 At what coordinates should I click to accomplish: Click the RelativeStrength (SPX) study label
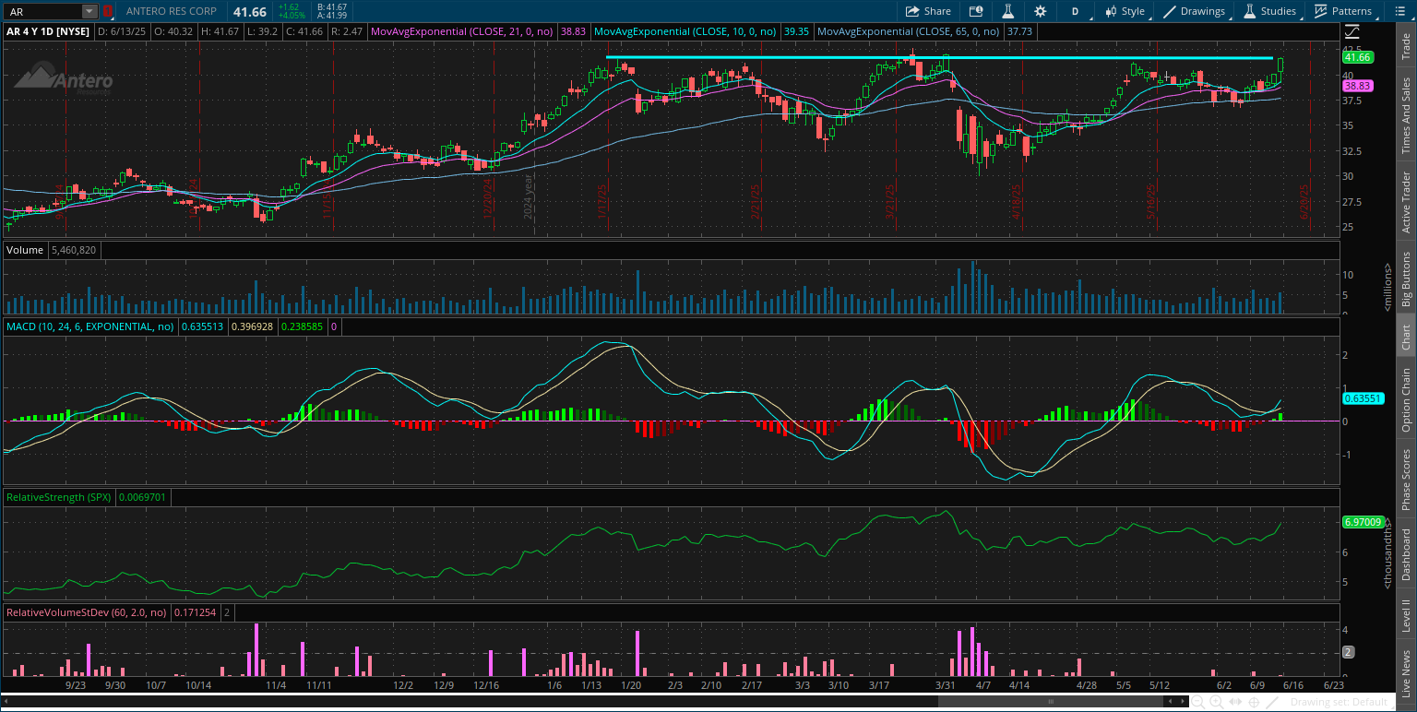point(58,497)
